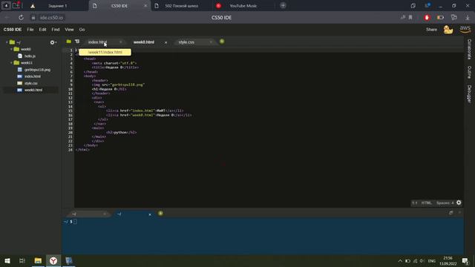Open the CS50 IDE menu
The width and height of the screenshot is (475, 267).
point(13,30)
